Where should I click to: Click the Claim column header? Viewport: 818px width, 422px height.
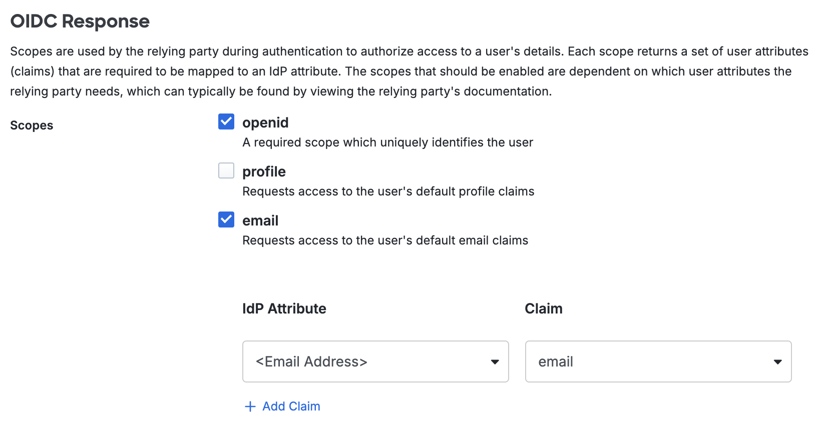(x=544, y=308)
